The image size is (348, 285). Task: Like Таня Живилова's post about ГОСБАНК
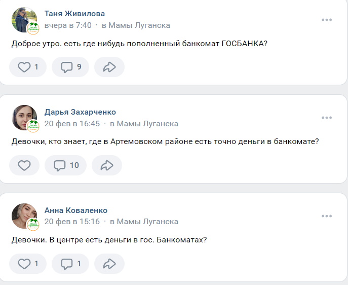(28, 67)
